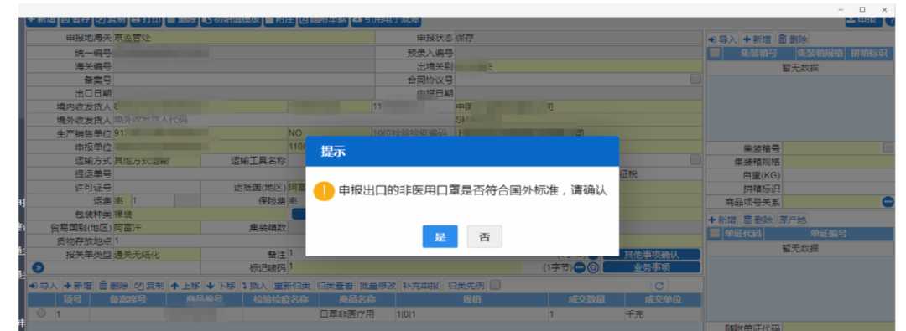This screenshot has height=331, width=906.
Task: Expand section with blue double-chevron icon
Action: tap(38, 267)
